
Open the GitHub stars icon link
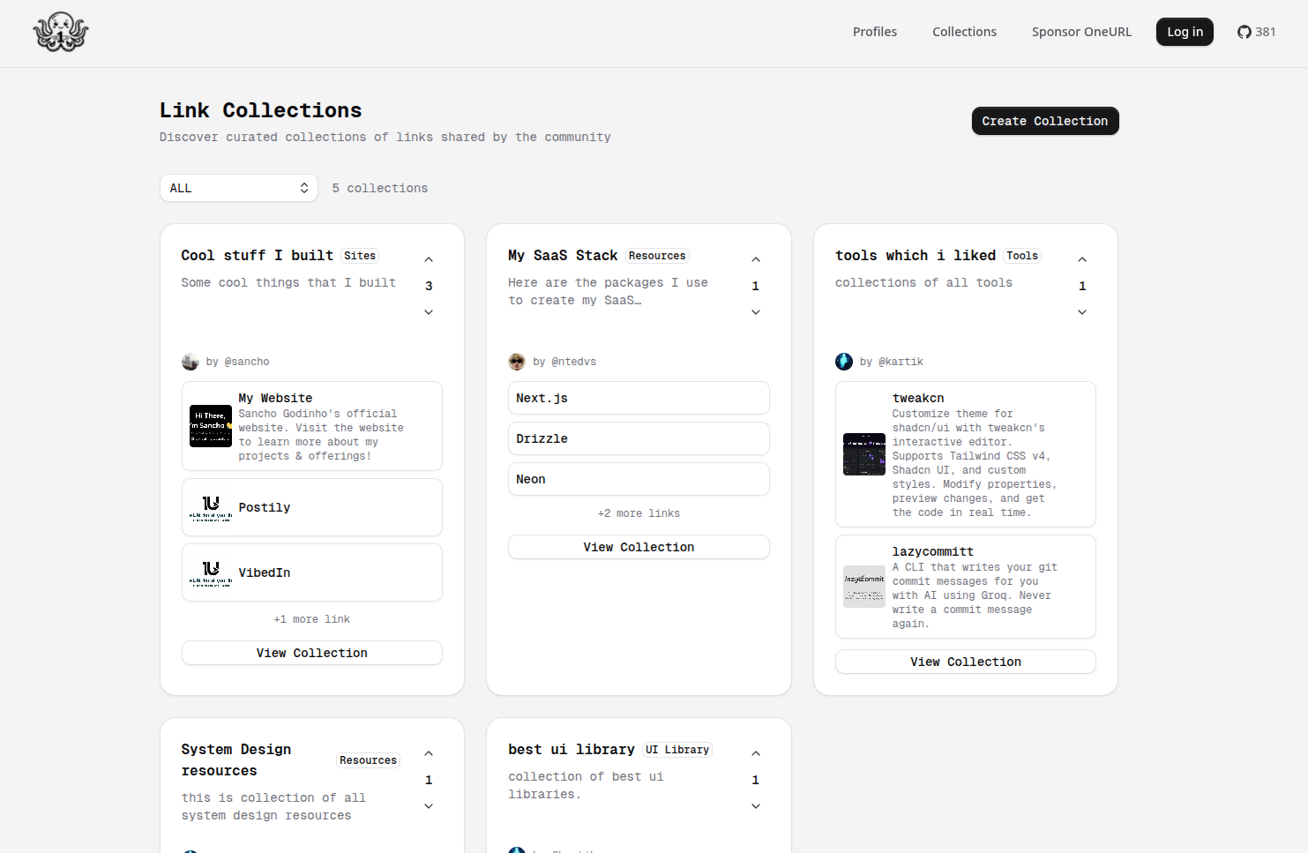click(x=1244, y=33)
